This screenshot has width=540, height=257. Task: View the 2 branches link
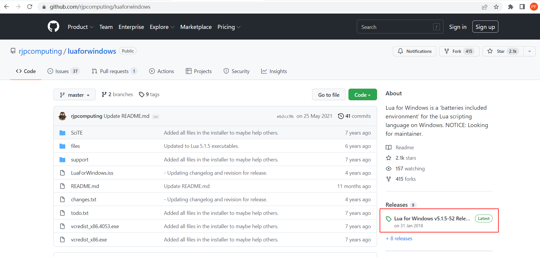[117, 94]
